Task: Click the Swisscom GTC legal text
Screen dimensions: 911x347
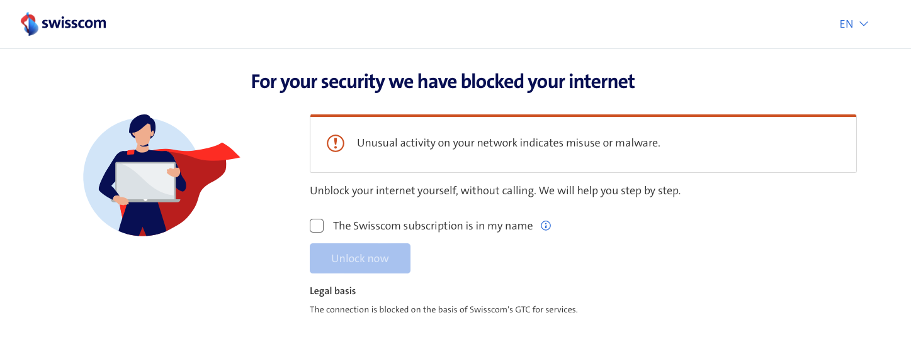Action: 443,309
